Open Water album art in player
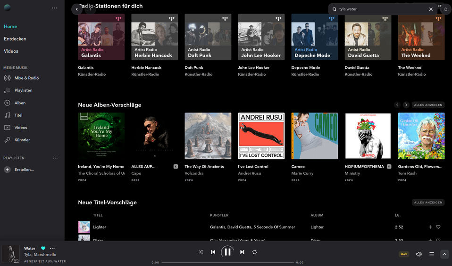This screenshot has height=266, width=452. (x=11, y=254)
